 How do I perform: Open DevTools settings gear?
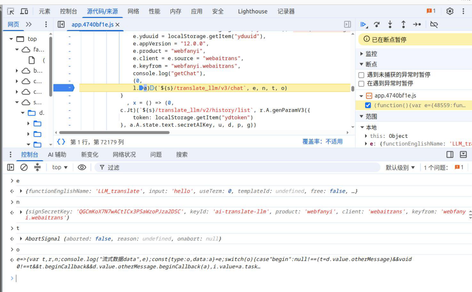[x=450, y=11]
